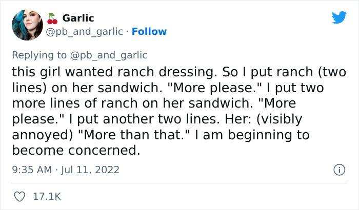Open @pb_and_garlic mention in Replying to line

click(x=108, y=55)
